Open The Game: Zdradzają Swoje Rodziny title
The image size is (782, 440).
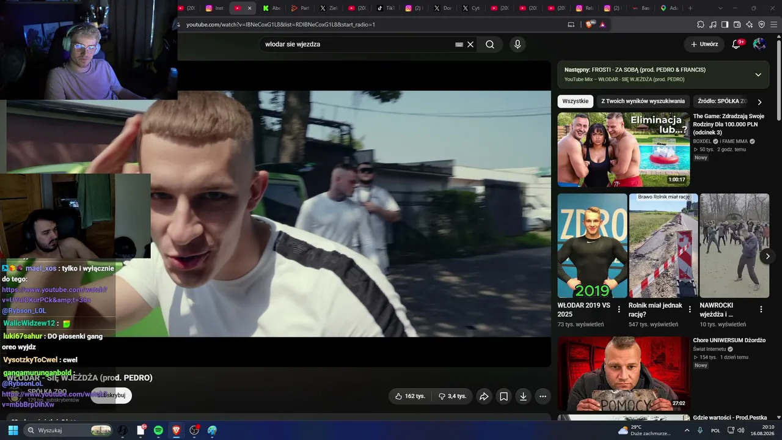click(x=728, y=124)
